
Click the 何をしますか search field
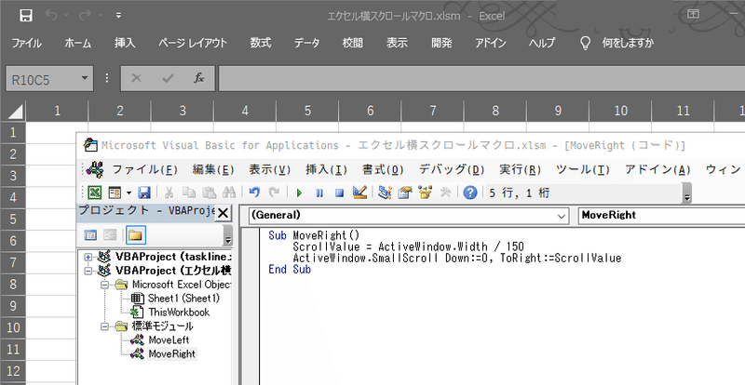pos(628,43)
